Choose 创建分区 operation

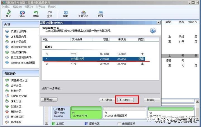16,106
